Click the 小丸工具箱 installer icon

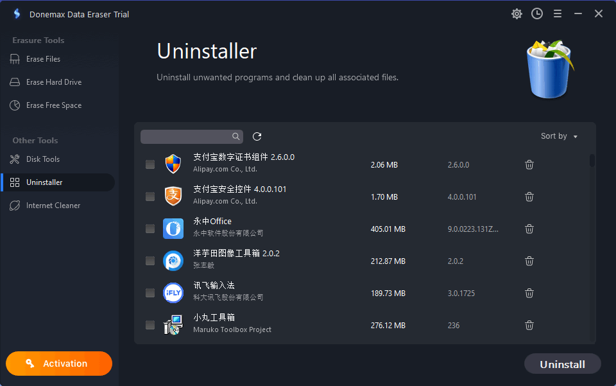[x=173, y=325]
